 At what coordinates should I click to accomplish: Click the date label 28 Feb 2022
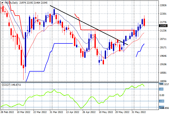tap(7, 112)
